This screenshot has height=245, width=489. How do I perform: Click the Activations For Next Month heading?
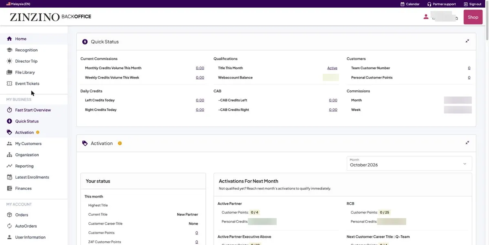click(x=249, y=181)
